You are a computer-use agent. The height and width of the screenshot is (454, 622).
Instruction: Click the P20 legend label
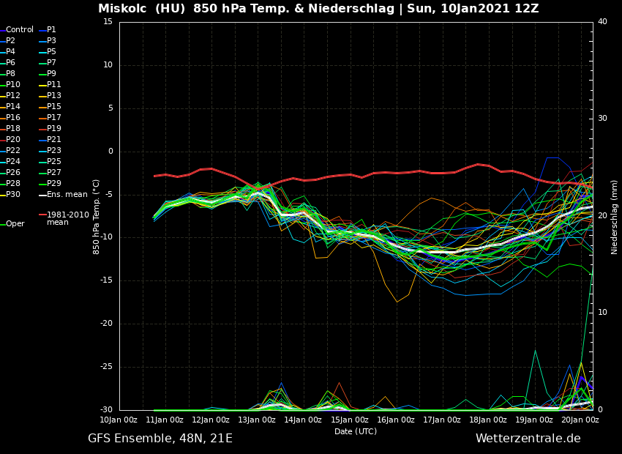(x=13, y=140)
